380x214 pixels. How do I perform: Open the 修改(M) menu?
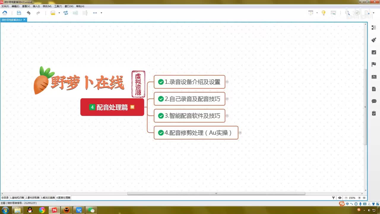point(47,6)
